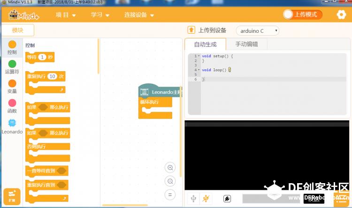Click the black serial output console
The width and height of the screenshot is (352, 208).
coord(267,155)
